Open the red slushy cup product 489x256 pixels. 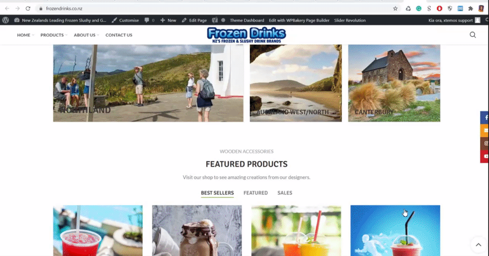click(98, 231)
